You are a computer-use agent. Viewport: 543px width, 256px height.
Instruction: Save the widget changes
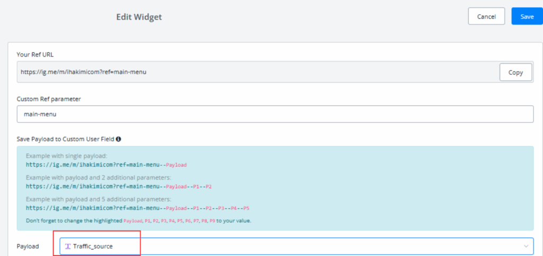click(527, 16)
